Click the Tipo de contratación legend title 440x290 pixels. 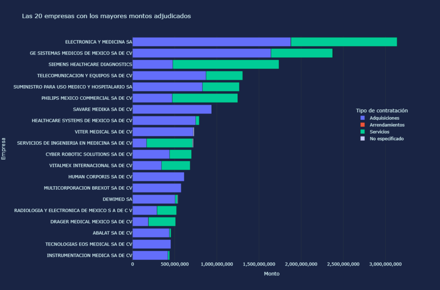pyautogui.click(x=382, y=111)
